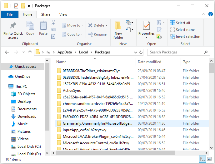This screenshot has height=164, width=215.
Task: Click the horizontal scrollbar of the file list
Action: (115, 153)
